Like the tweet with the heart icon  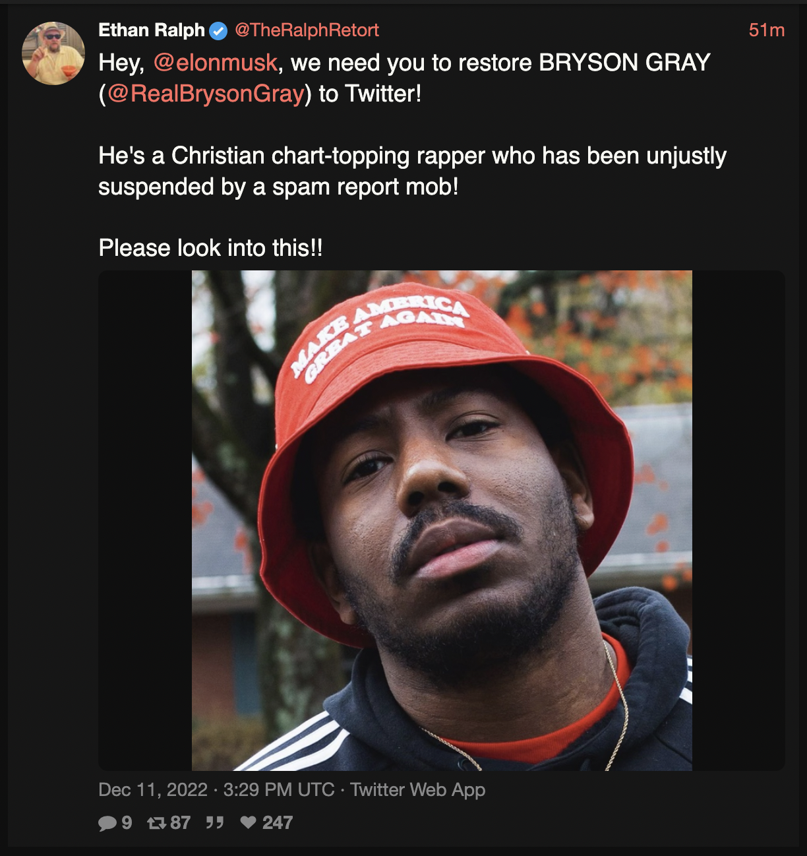(248, 822)
